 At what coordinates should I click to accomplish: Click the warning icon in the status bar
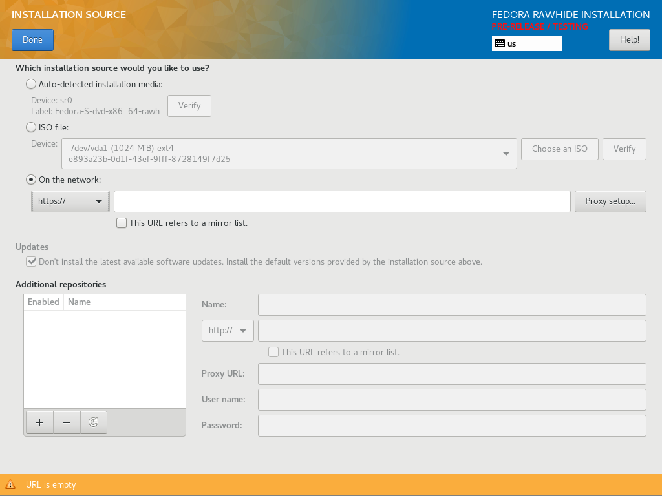(10, 484)
